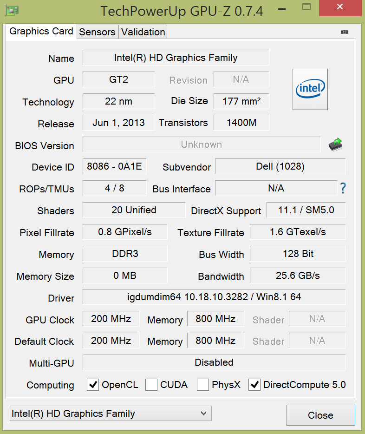Click the BIOS Version label
Viewport: 365px width, 434px height.
(45, 146)
